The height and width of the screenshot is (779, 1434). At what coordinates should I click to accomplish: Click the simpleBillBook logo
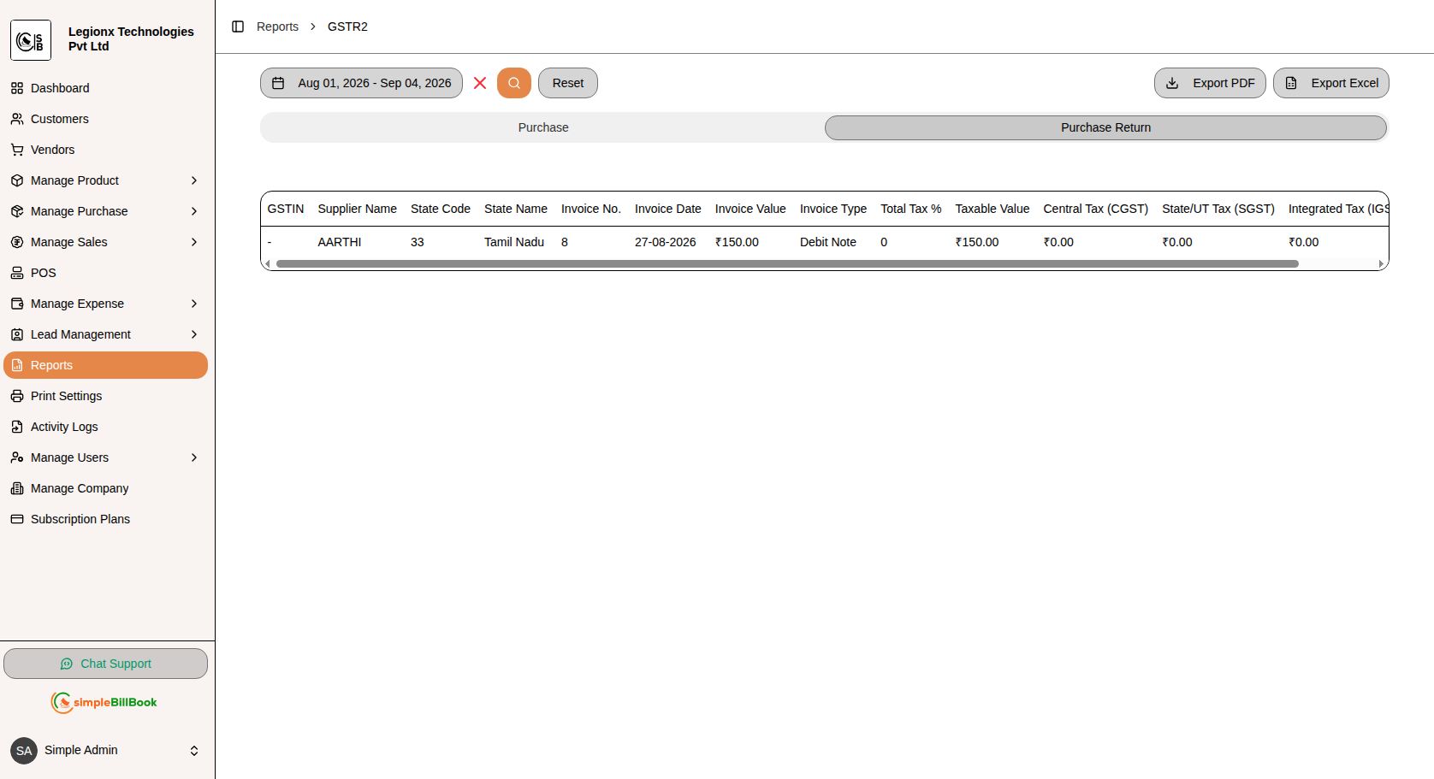(104, 702)
